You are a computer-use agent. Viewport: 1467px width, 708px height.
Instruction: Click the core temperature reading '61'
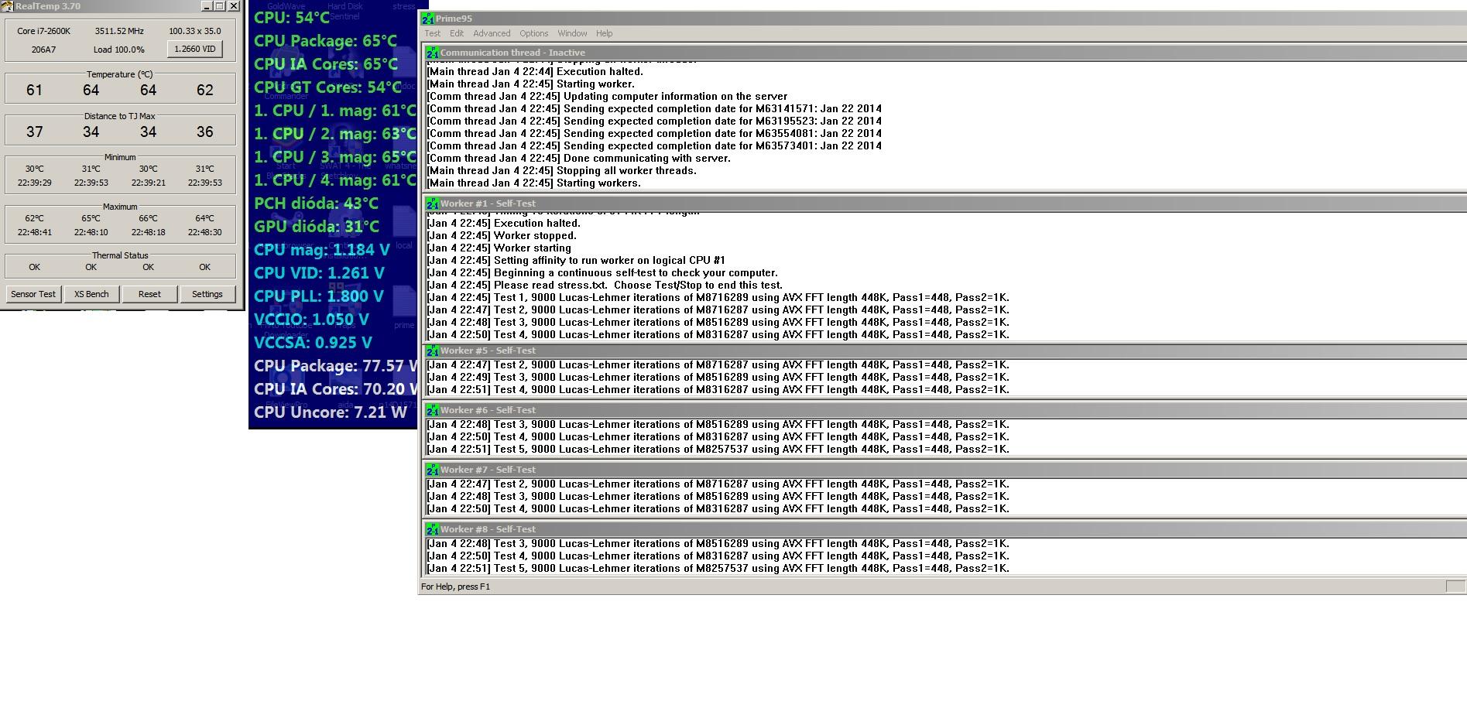(x=34, y=90)
